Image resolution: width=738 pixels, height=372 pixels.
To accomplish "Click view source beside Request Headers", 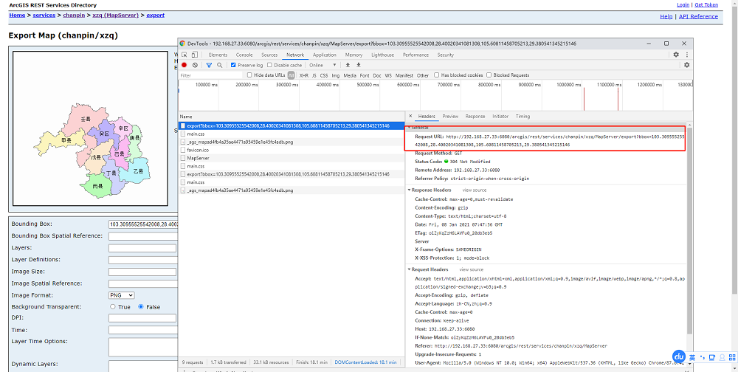I will pyautogui.click(x=471, y=270).
